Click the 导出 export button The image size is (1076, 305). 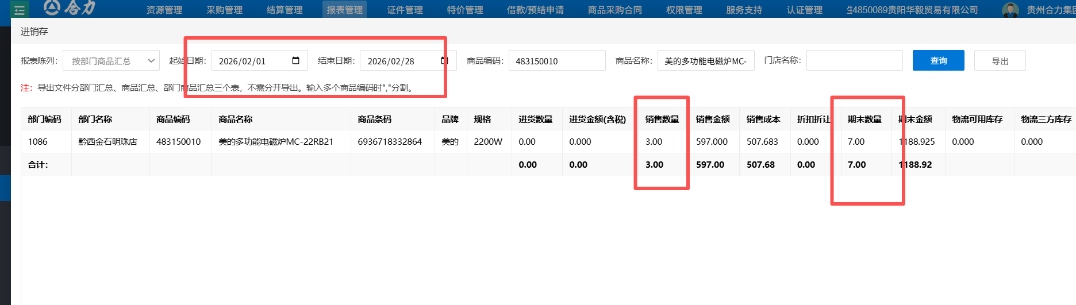(1000, 61)
